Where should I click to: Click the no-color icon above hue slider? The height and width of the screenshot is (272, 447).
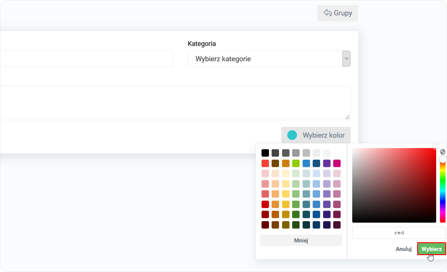click(443, 152)
